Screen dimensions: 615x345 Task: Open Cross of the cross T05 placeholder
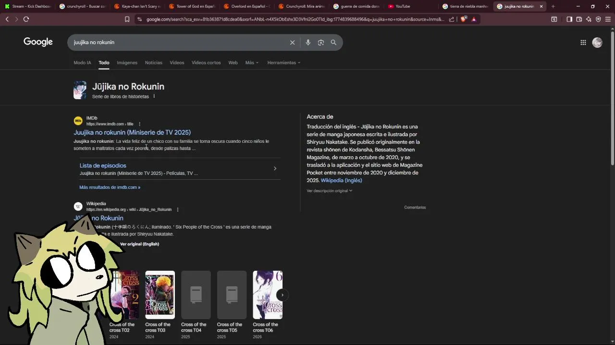point(232,295)
